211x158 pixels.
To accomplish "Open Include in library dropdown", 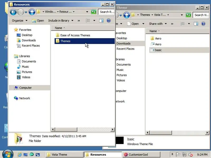I will [61, 21].
